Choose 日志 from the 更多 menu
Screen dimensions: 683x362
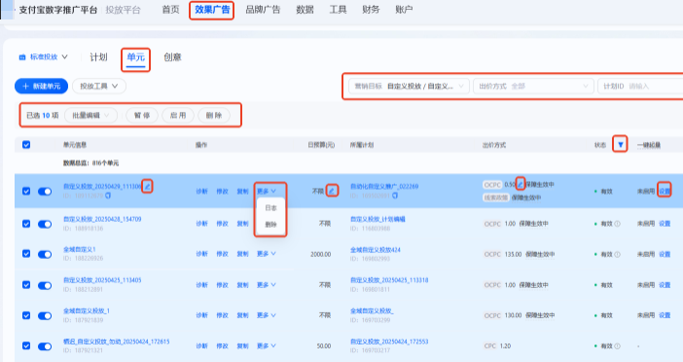tap(270, 208)
